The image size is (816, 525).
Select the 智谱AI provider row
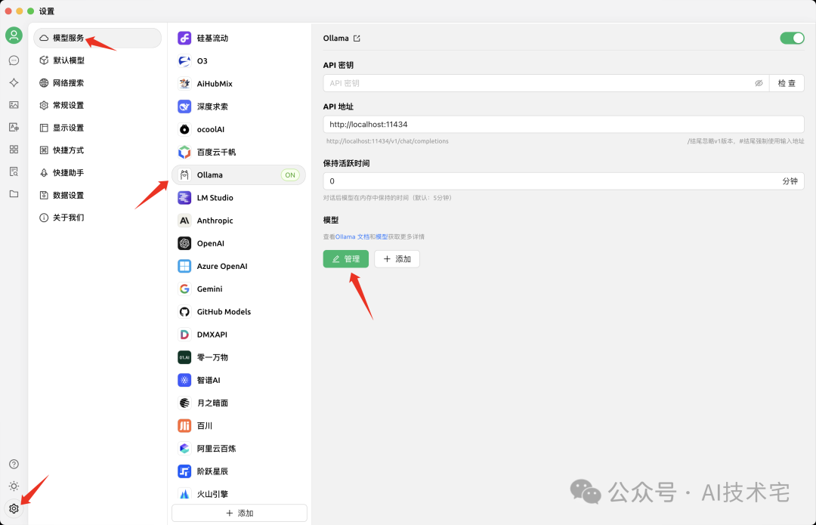239,381
